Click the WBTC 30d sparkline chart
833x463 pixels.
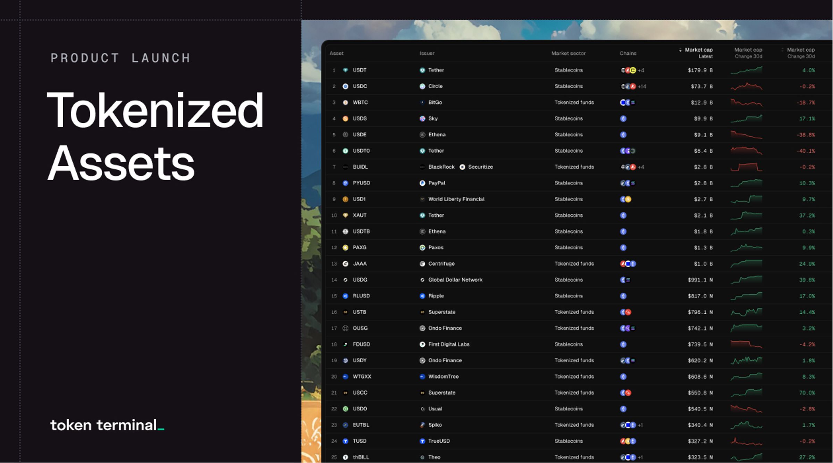click(x=747, y=102)
